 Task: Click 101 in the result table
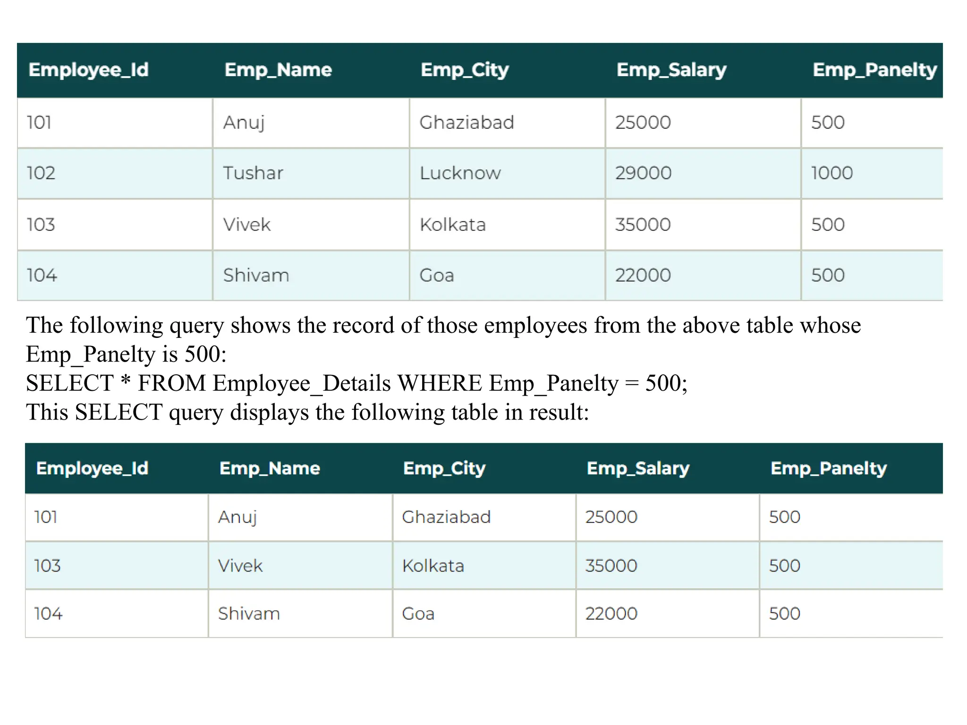(46, 517)
